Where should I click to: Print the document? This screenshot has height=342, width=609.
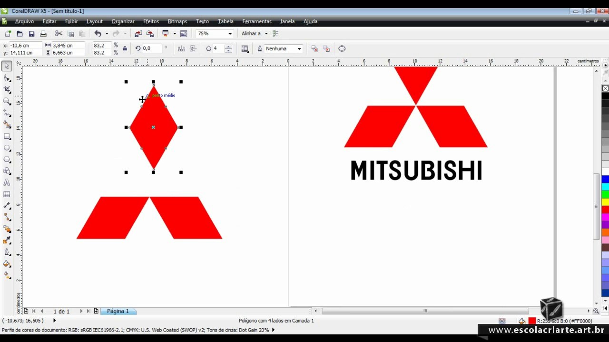tap(43, 34)
